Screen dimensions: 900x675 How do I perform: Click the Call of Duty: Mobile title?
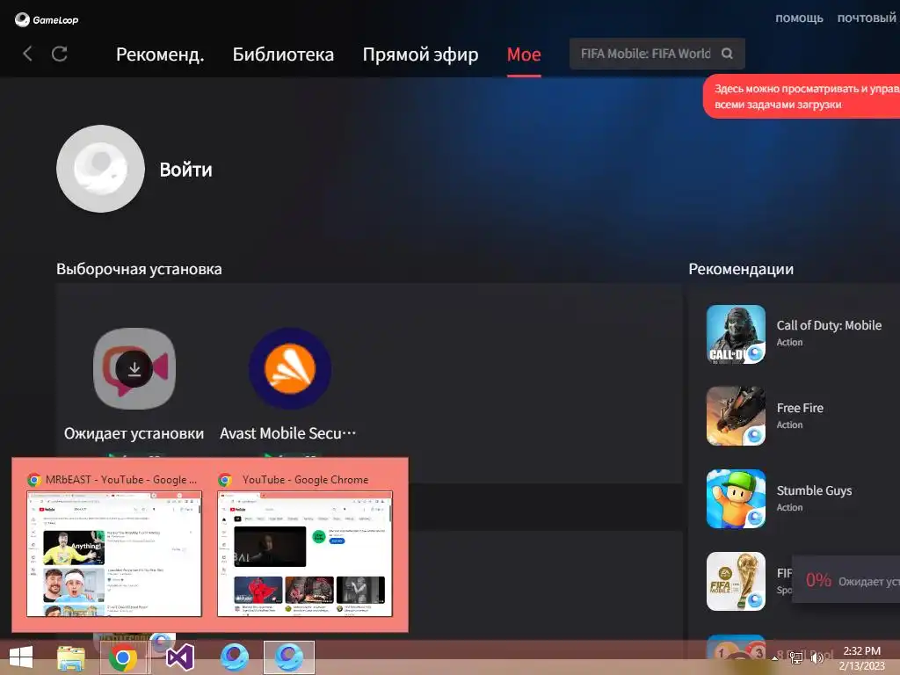point(829,325)
